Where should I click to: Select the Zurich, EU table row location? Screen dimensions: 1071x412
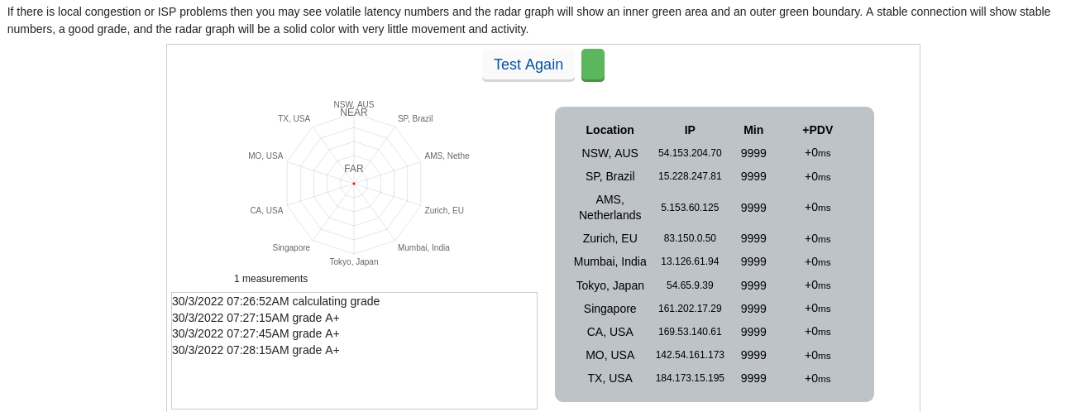pyautogui.click(x=610, y=238)
